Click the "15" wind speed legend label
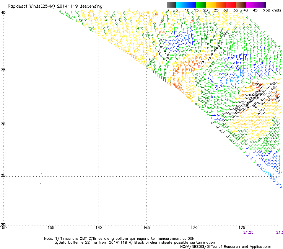Screen dimensions: 283x249 point(196,10)
